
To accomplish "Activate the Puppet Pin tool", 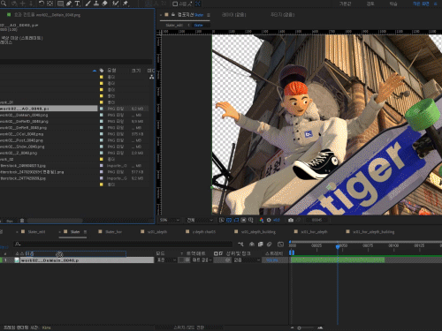I will coord(126,4).
